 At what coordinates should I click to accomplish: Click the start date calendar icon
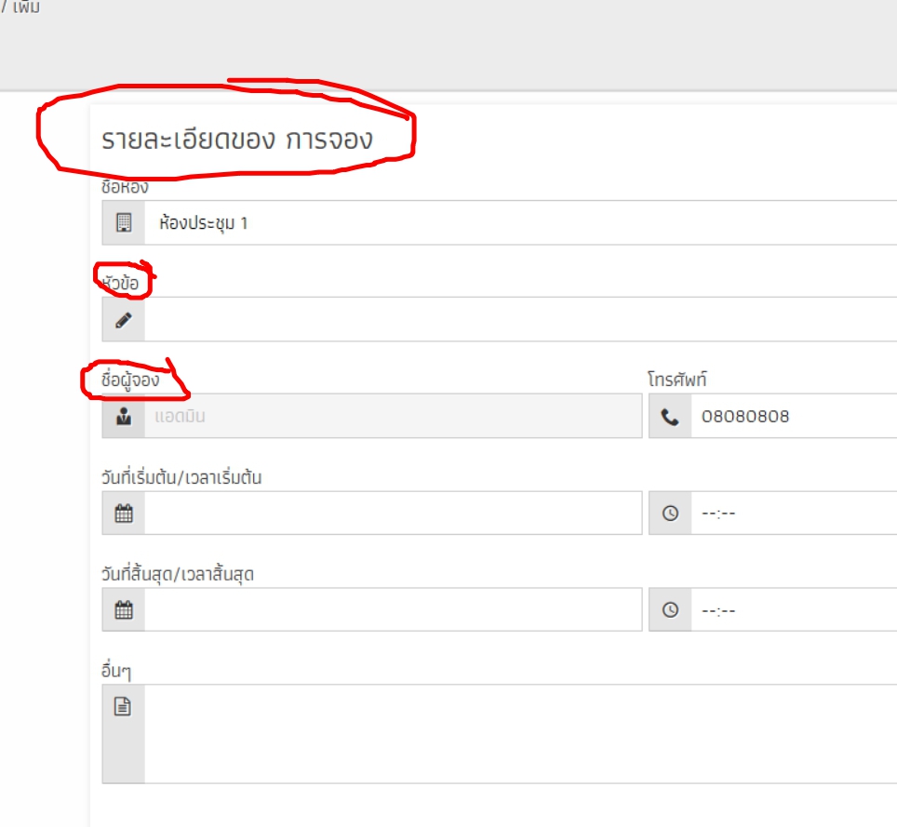click(124, 513)
